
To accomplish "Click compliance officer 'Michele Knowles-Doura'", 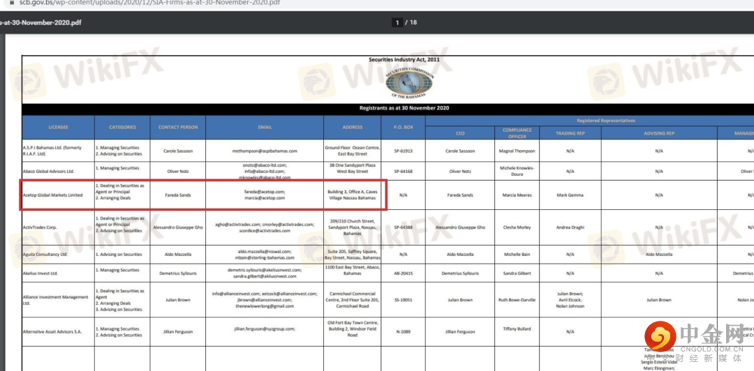I will (517, 171).
